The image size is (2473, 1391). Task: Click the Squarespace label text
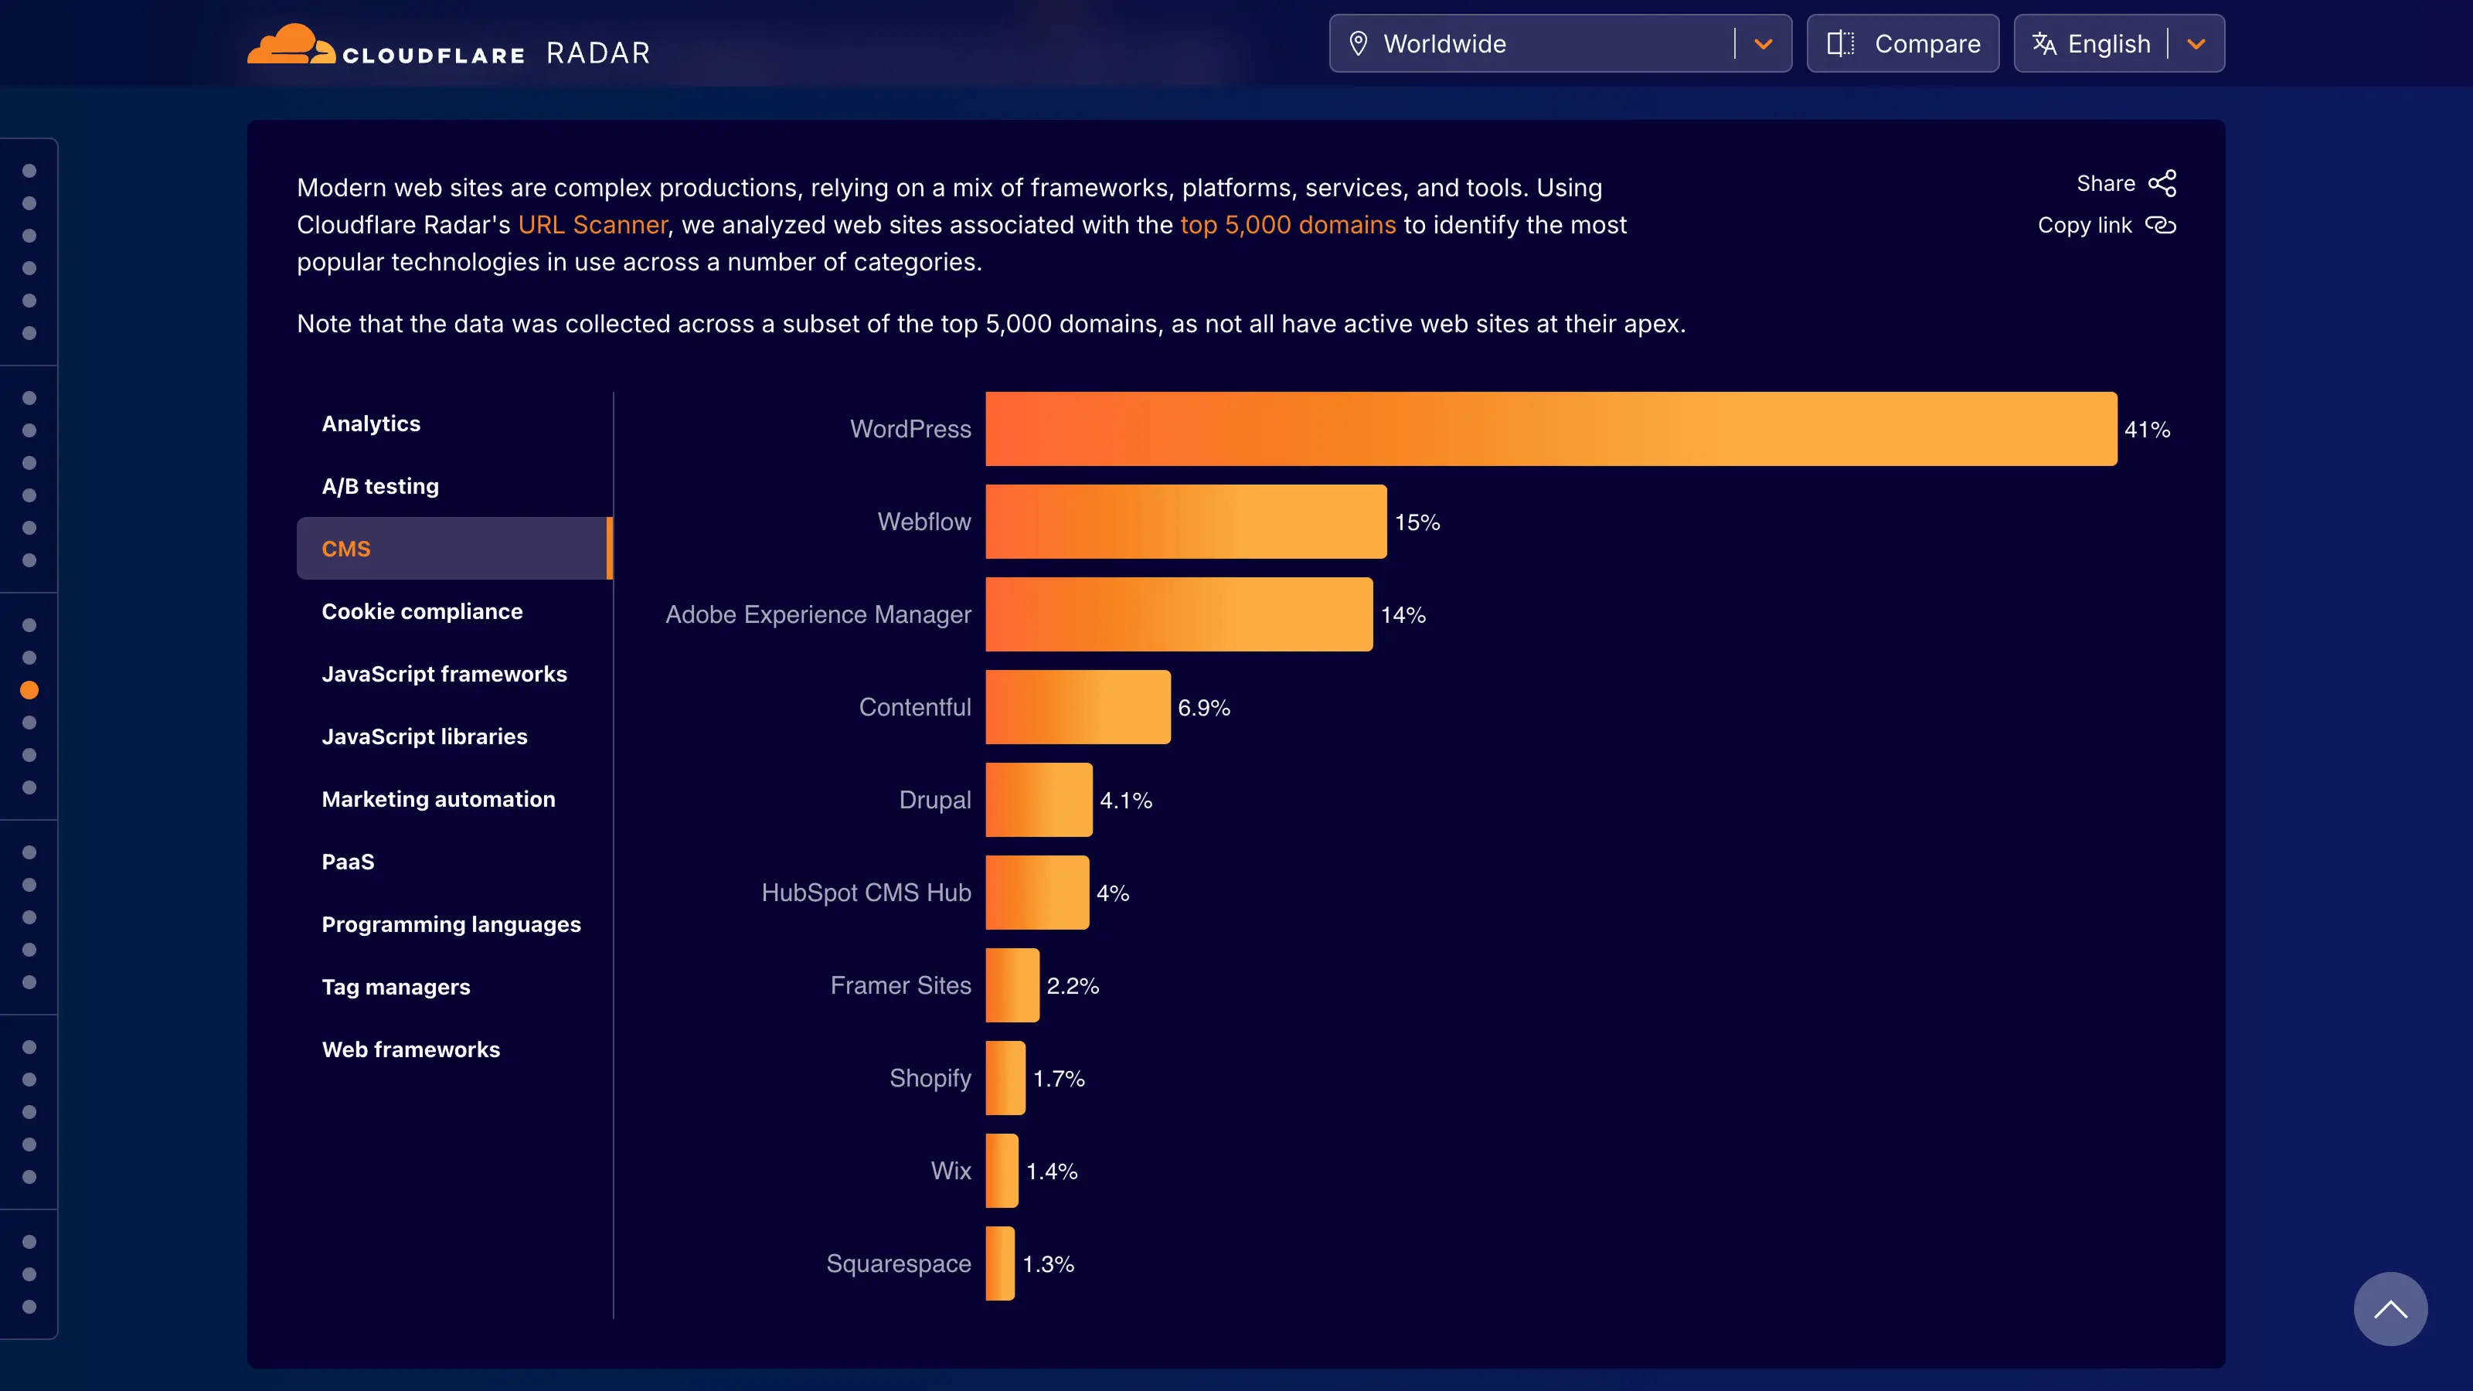click(x=899, y=1263)
